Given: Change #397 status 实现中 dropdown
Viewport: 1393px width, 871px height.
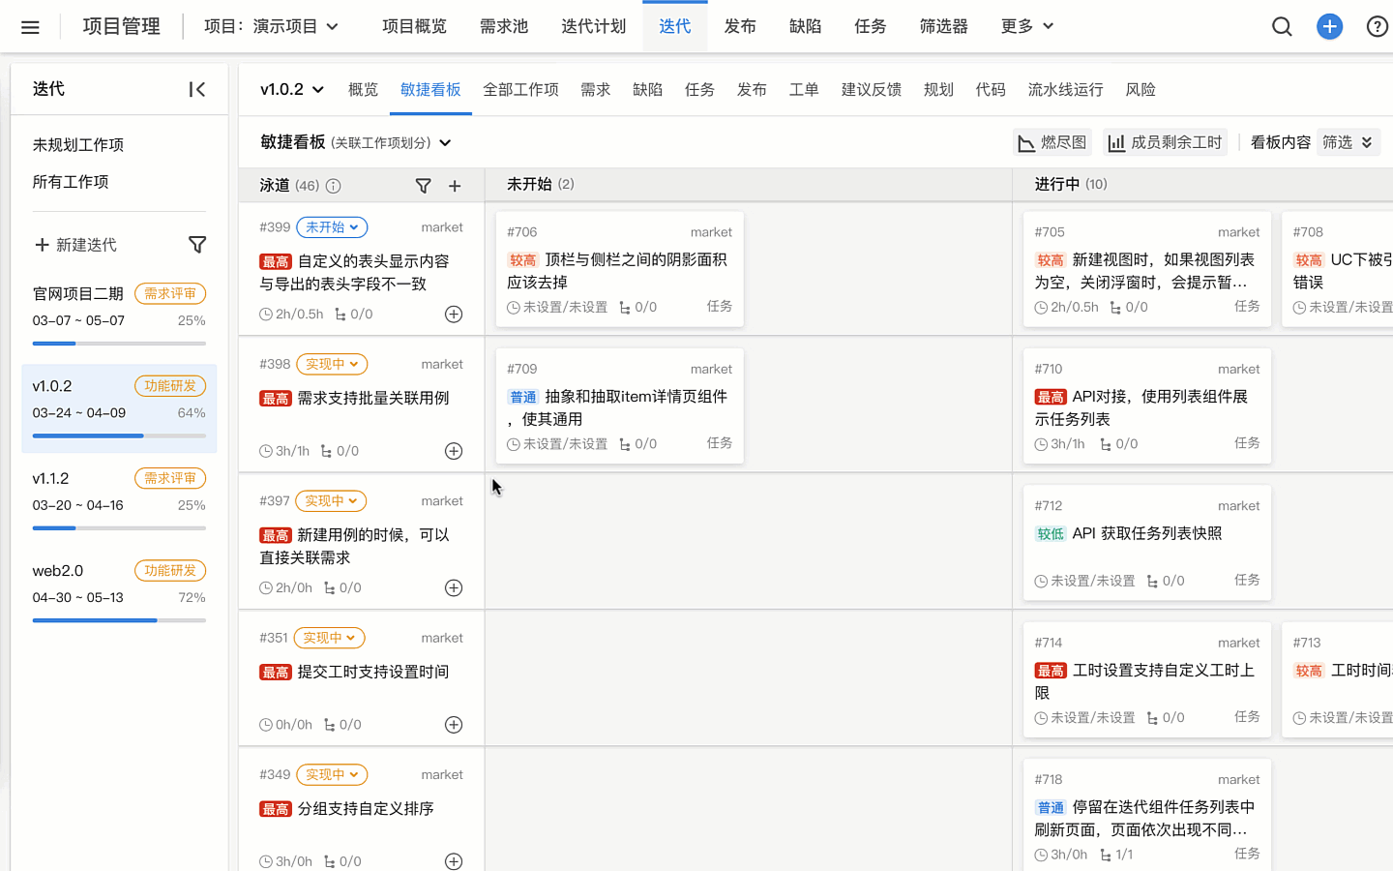Looking at the screenshot, I should pyautogui.click(x=332, y=501).
